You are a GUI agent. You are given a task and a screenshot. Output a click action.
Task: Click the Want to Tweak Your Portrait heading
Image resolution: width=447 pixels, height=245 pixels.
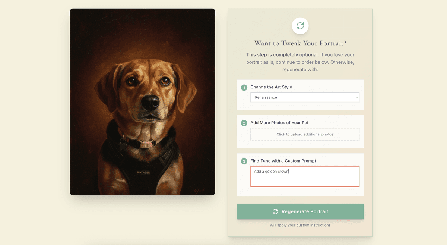(300, 43)
